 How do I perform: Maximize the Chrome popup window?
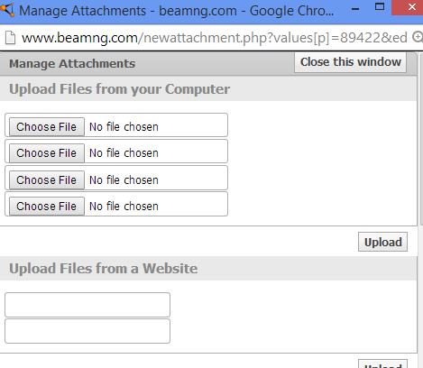[x=380, y=7]
